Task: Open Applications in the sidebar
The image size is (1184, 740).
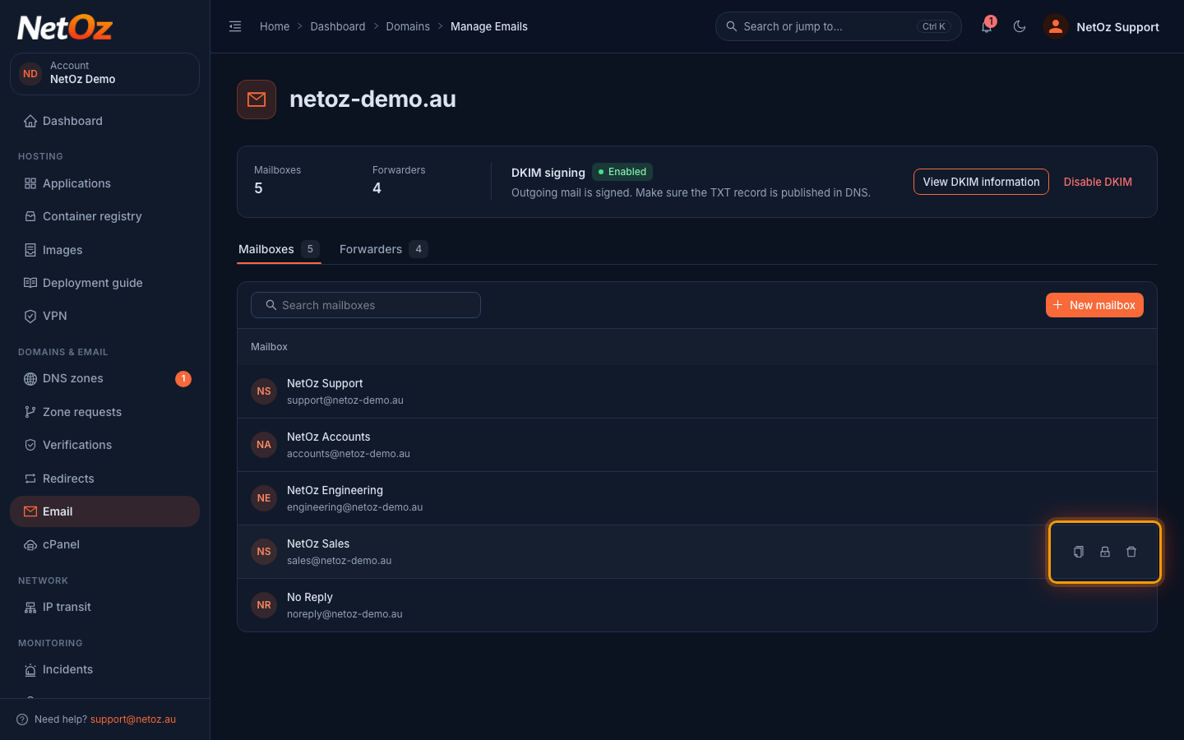Action: [x=104, y=183]
